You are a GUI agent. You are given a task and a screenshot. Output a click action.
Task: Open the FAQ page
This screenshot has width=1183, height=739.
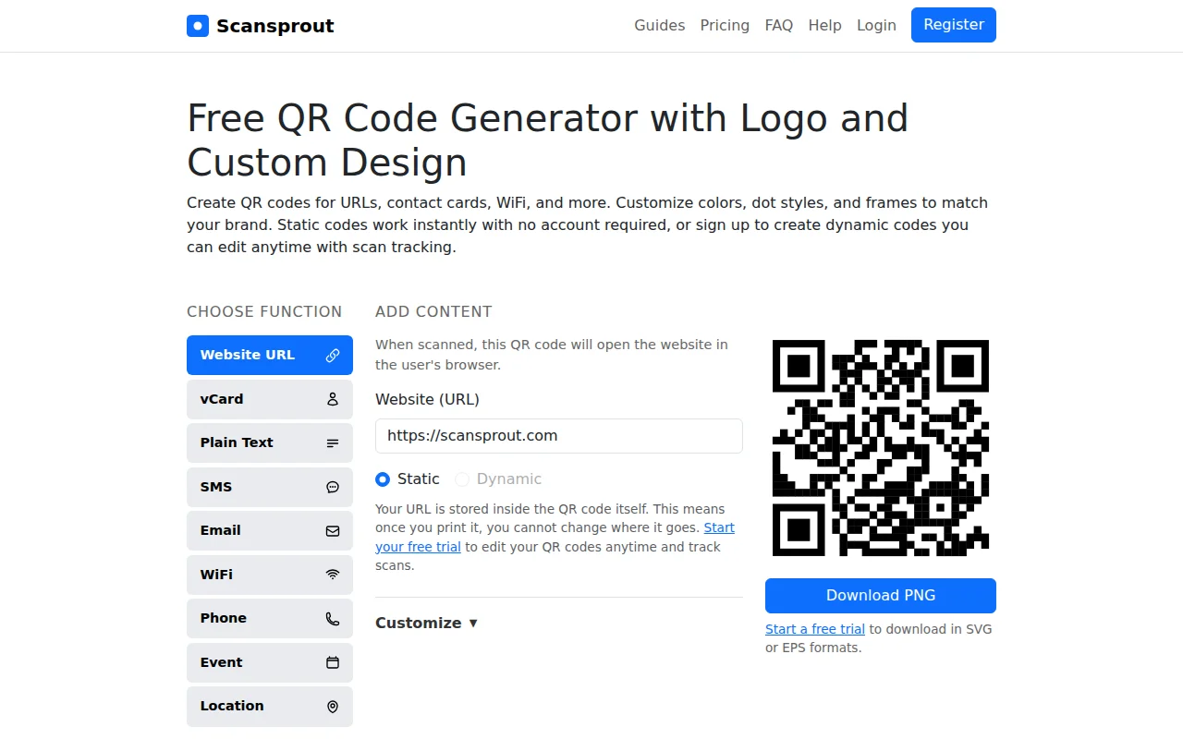[779, 26]
